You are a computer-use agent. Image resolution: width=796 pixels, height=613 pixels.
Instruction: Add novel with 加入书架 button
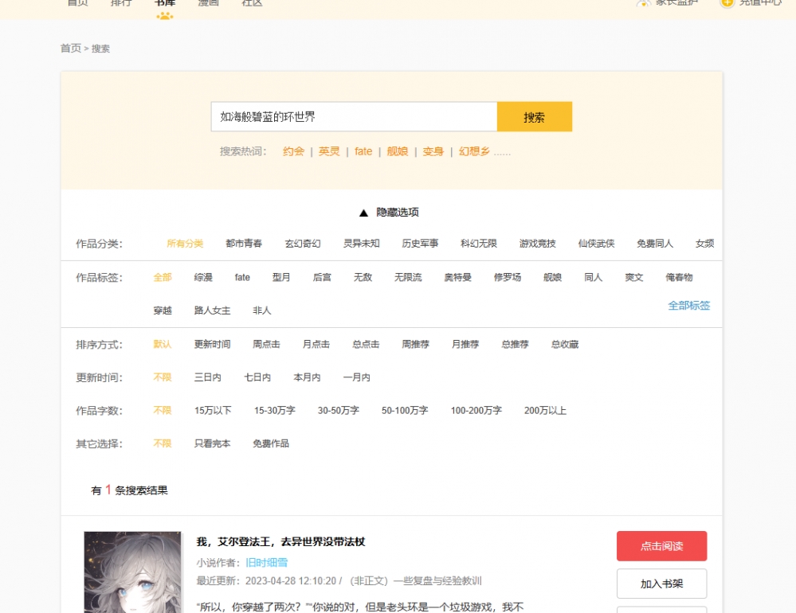point(661,584)
